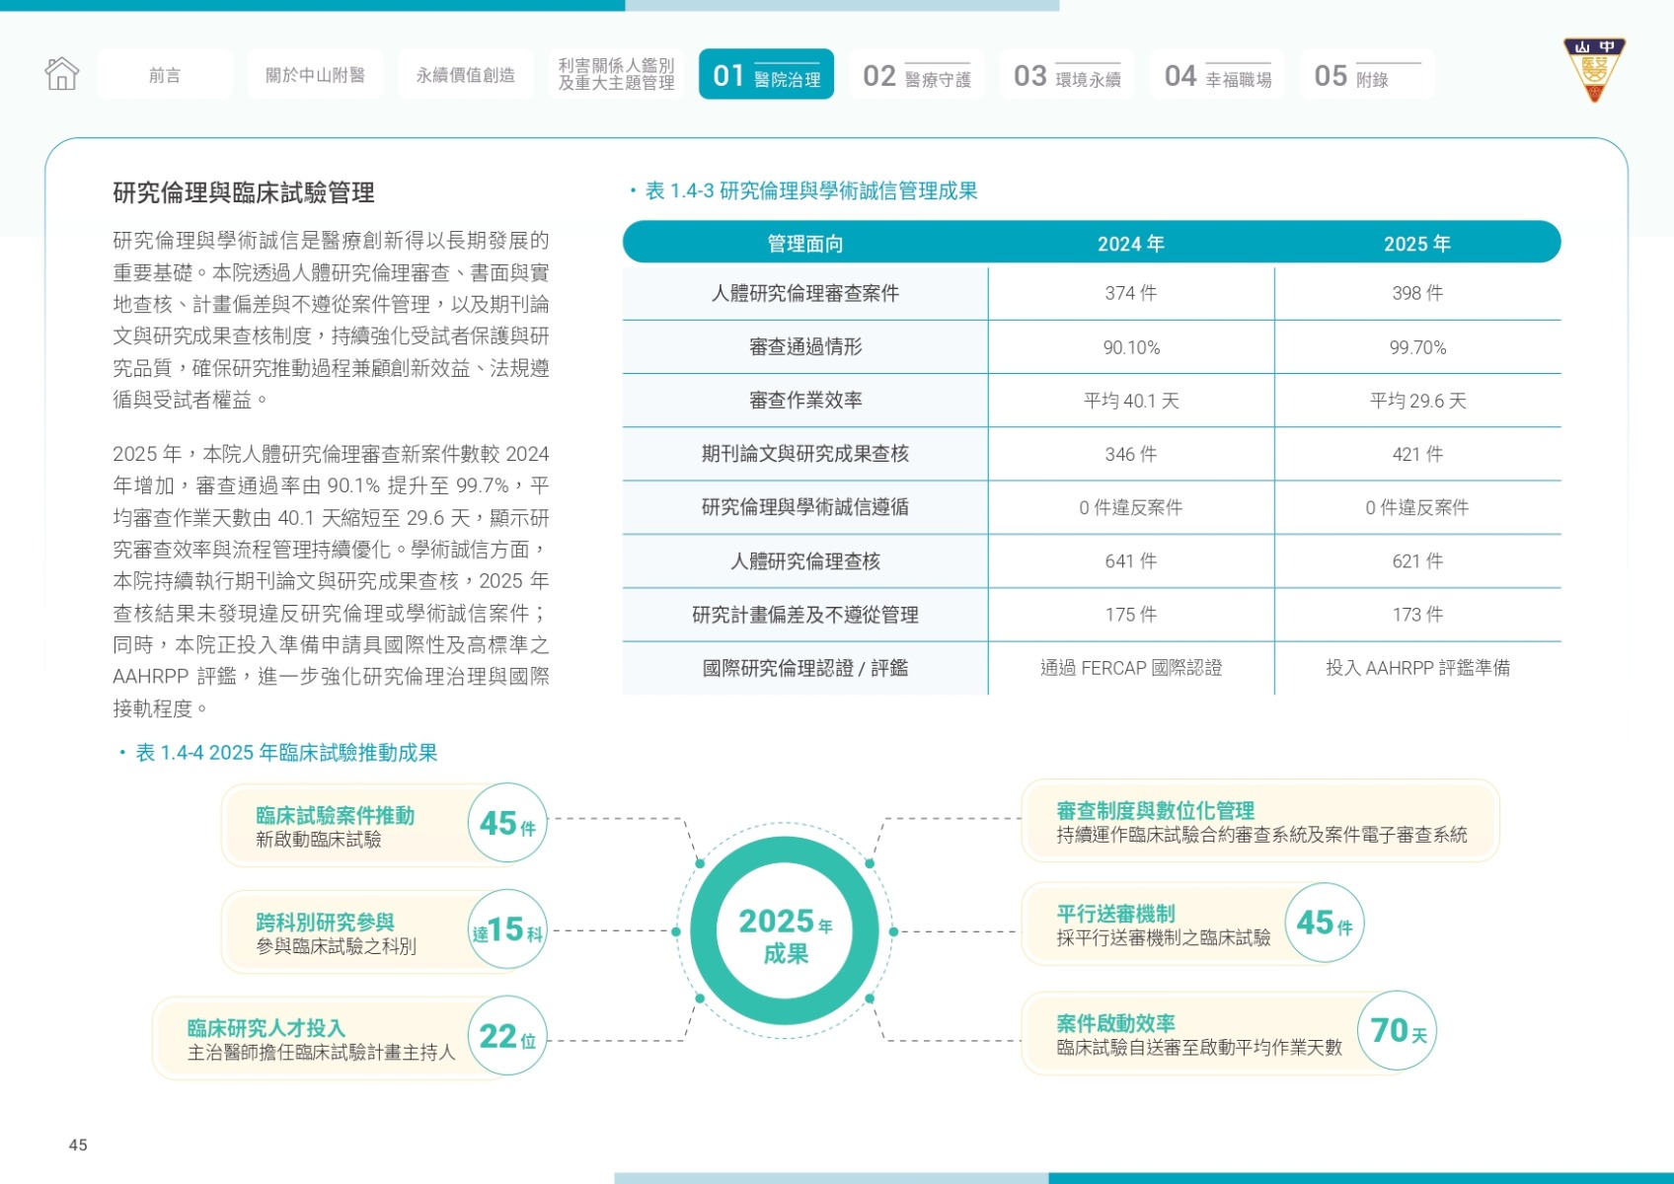Click the 管理面向 column header
The width and height of the screenshot is (1674, 1184).
[805, 244]
